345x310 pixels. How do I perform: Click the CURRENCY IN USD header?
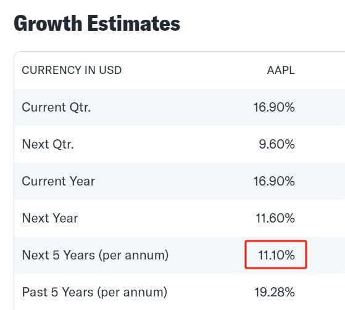[x=72, y=70]
